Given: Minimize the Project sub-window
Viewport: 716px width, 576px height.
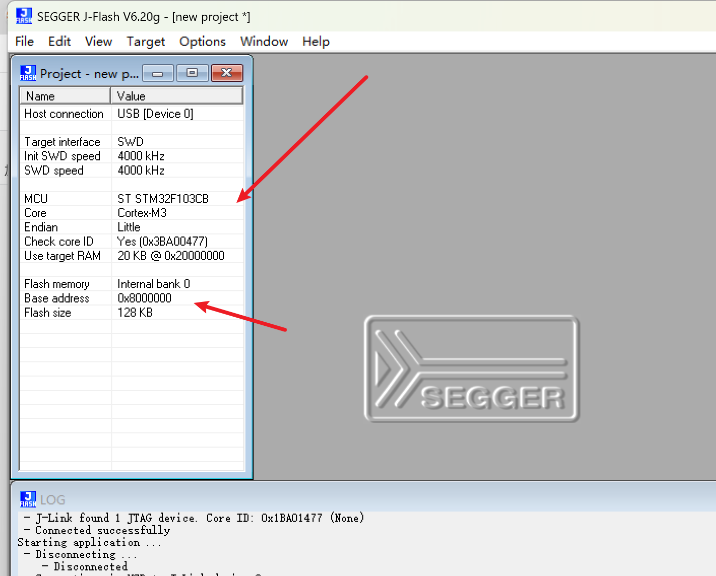Looking at the screenshot, I should click(x=158, y=73).
